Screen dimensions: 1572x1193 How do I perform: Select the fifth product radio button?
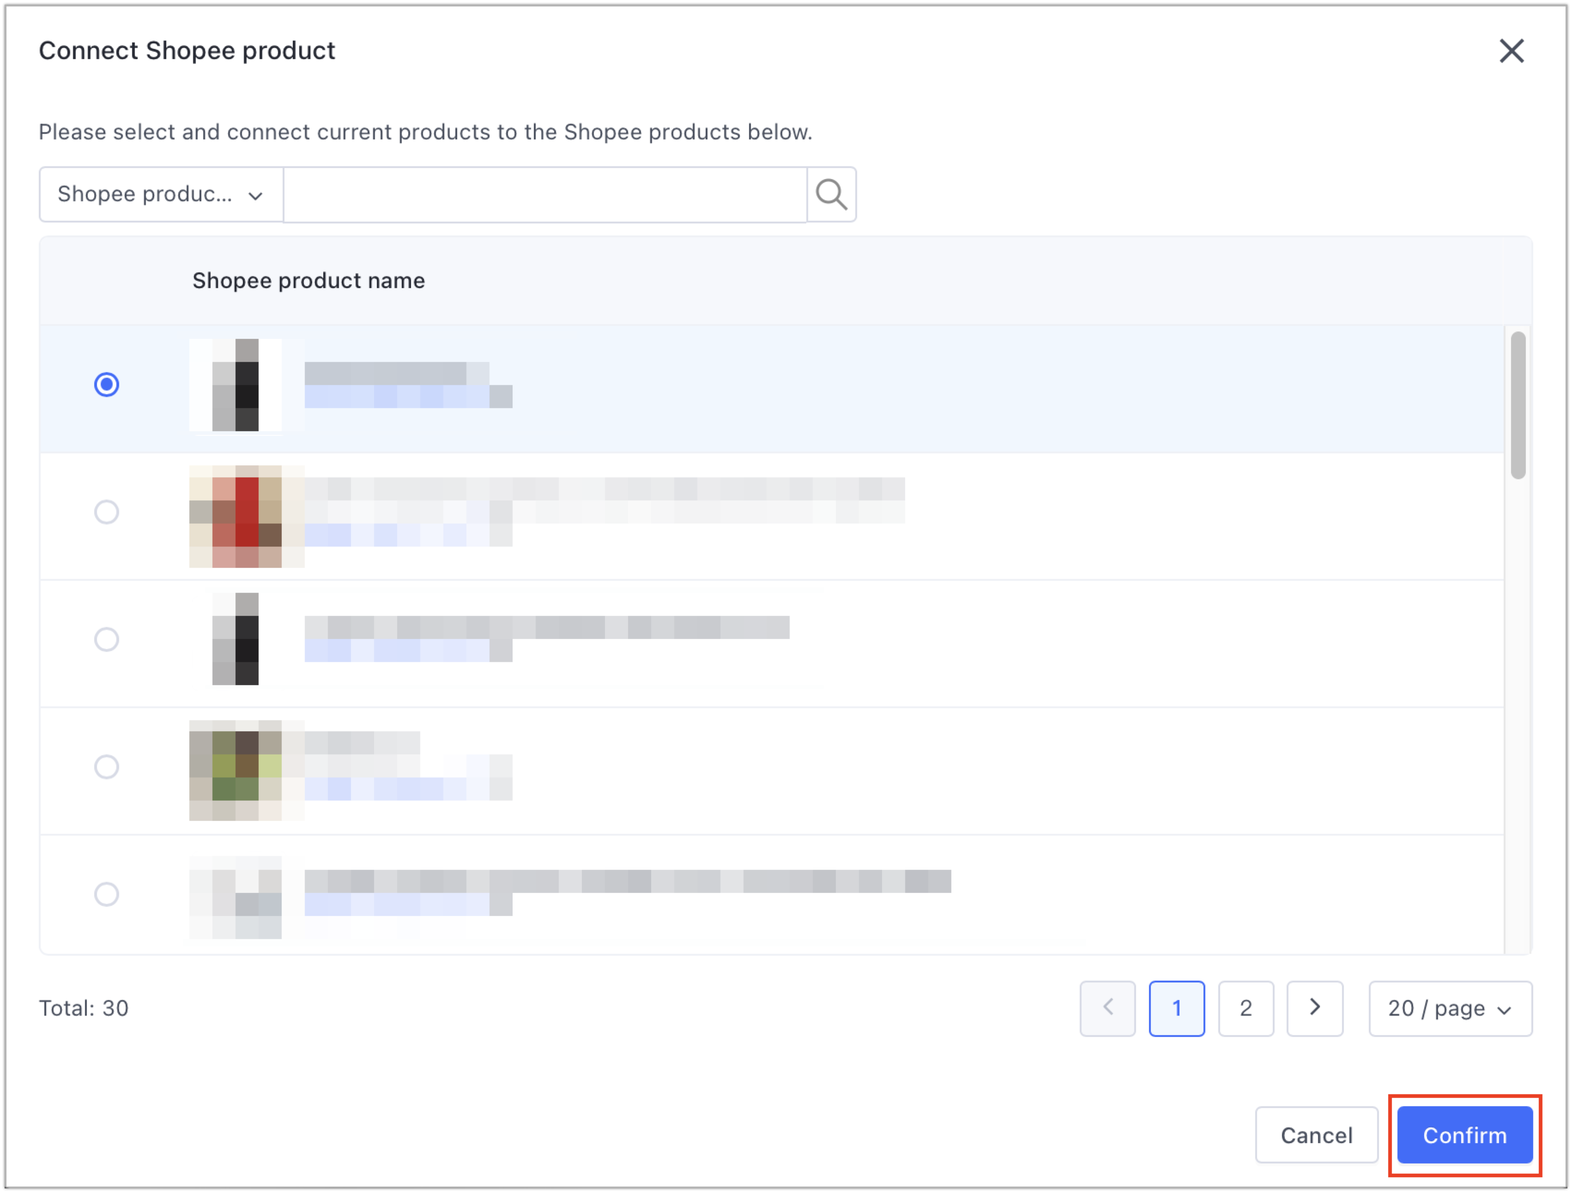point(107,893)
